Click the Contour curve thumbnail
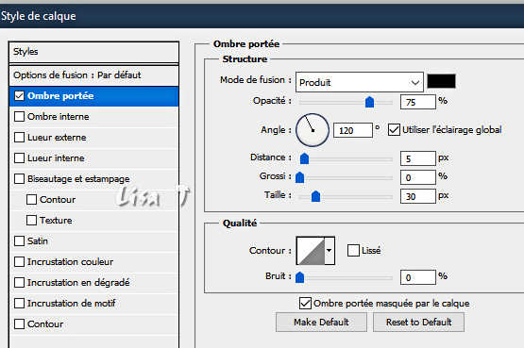The image size is (524, 348). point(311,251)
